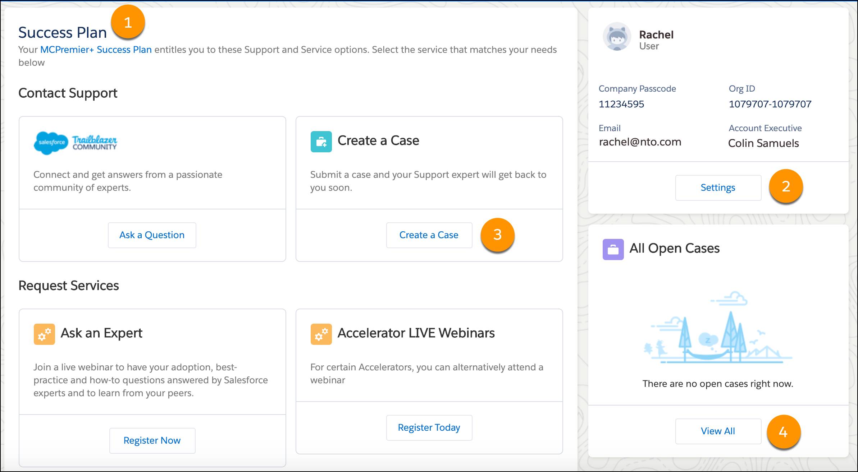Click the Contact Support section heading
This screenshot has width=858, height=472.
pos(68,93)
